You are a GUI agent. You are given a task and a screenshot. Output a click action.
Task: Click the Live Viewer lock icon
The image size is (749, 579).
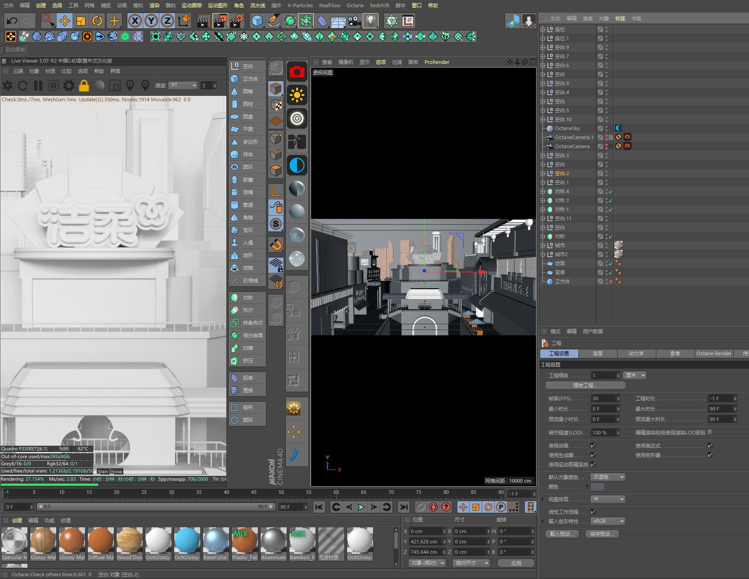(x=84, y=86)
